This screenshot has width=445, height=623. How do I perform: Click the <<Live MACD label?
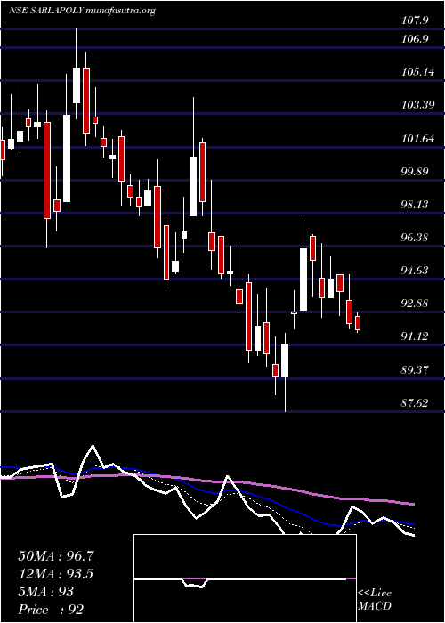pyautogui.click(x=375, y=600)
